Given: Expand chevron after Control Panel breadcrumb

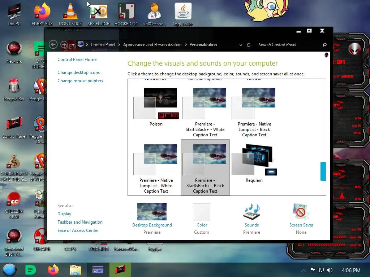Looking at the screenshot, I should [x=119, y=44].
